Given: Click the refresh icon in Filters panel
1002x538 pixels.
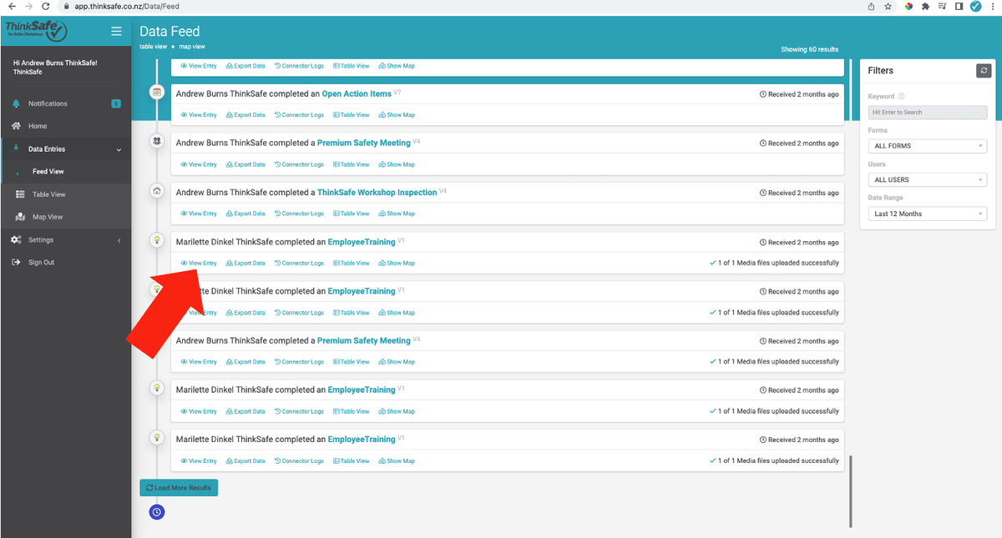Looking at the screenshot, I should 983,71.
